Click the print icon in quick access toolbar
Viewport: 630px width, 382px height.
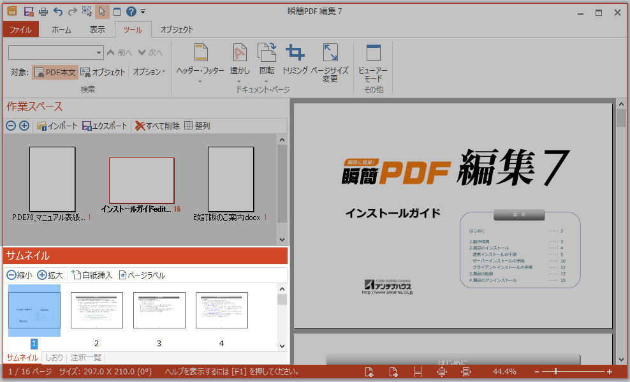coord(43,11)
